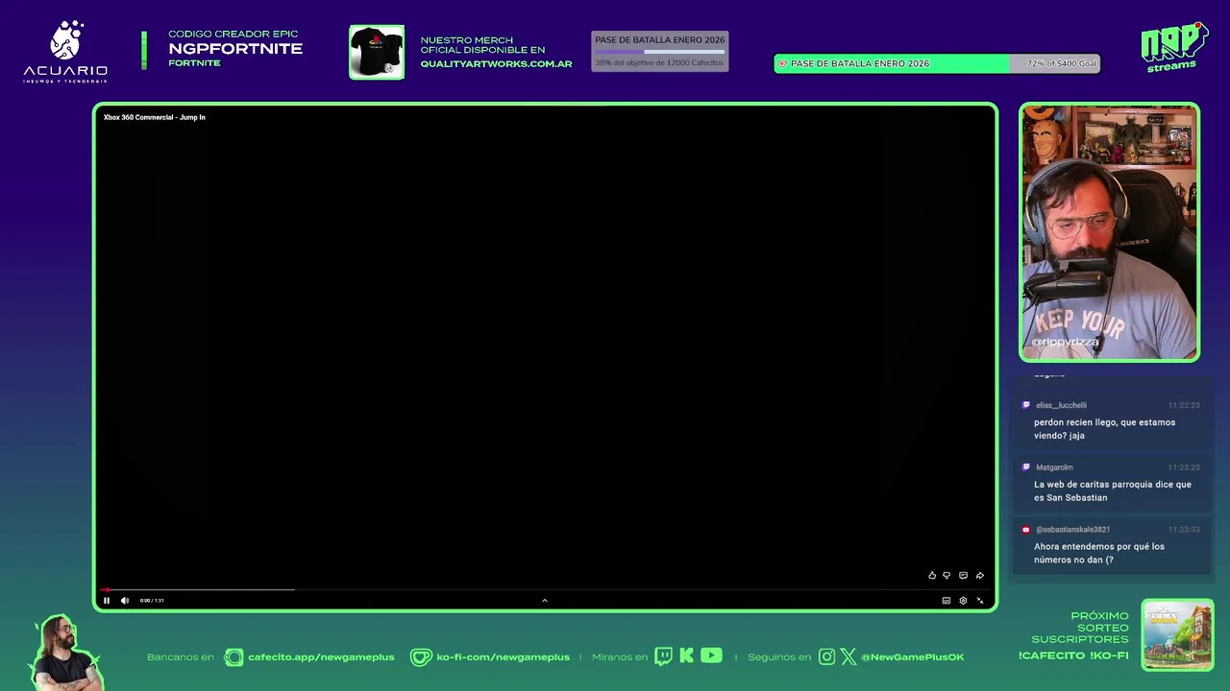
Task: Open the video comments icon
Action: (x=963, y=576)
